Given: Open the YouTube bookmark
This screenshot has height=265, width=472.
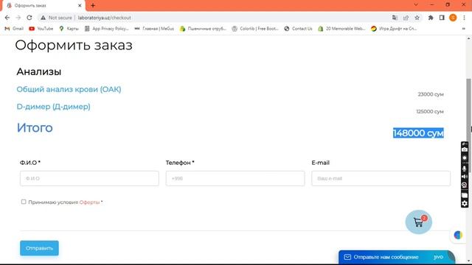Looking at the screenshot, I should click(41, 29).
